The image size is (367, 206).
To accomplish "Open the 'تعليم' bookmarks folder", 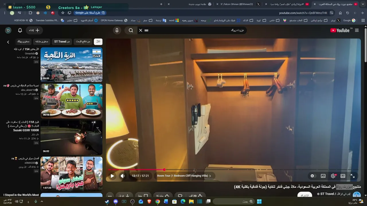I will (x=72, y=20).
